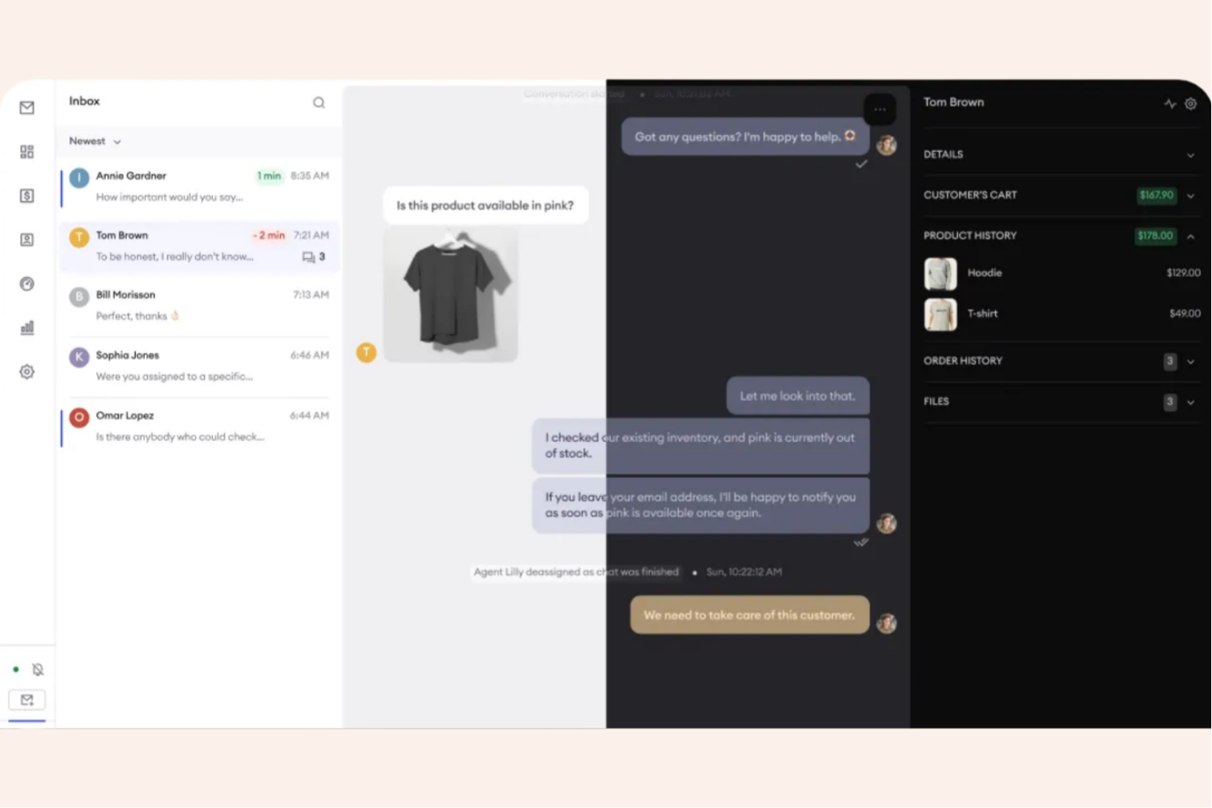Open the search icon in the Inbox panel

[319, 102]
